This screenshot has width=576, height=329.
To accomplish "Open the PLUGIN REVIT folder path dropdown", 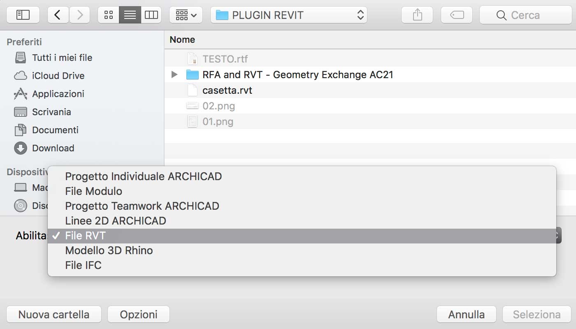I will 289,15.
